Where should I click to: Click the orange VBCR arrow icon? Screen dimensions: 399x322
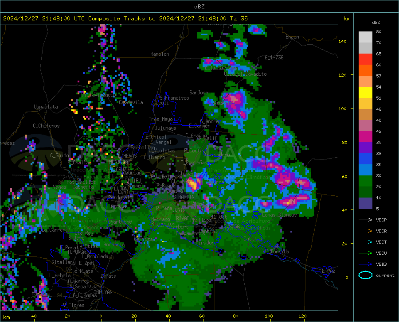(x=365, y=231)
